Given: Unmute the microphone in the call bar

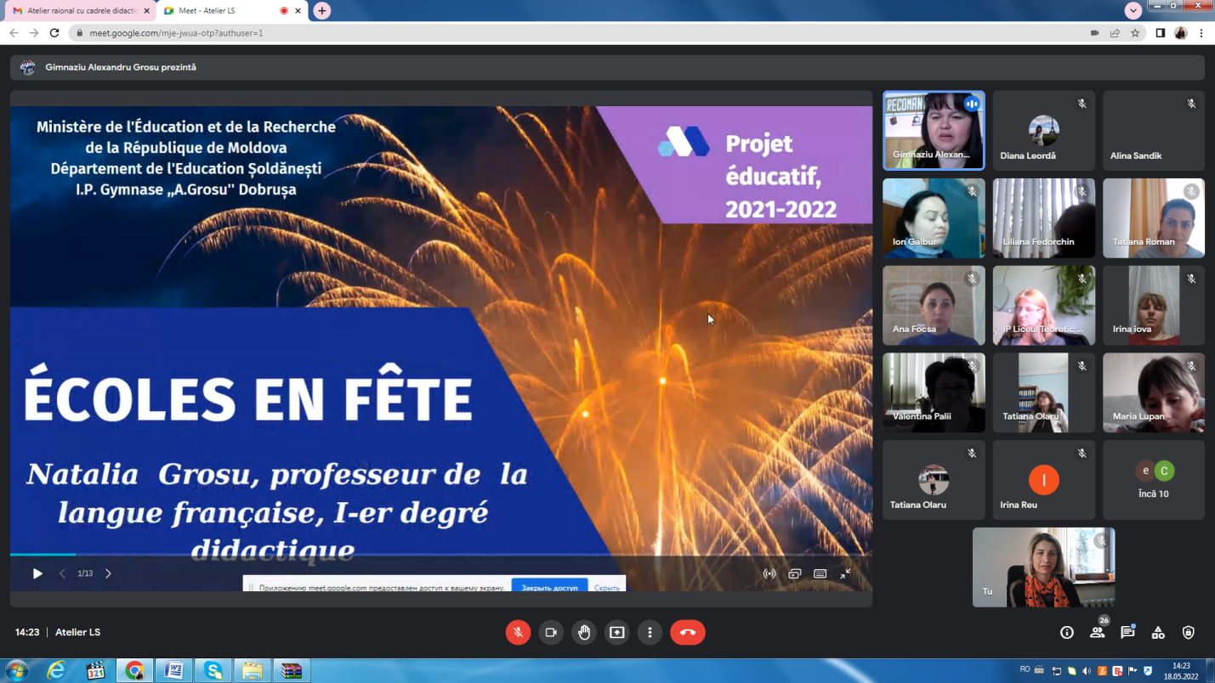Looking at the screenshot, I should [518, 632].
